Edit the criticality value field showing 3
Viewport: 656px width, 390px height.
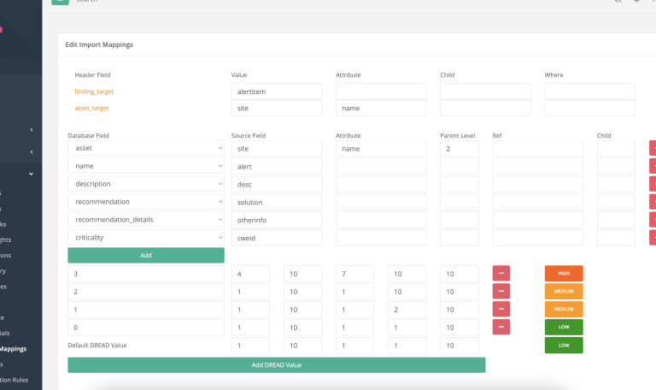coord(146,274)
